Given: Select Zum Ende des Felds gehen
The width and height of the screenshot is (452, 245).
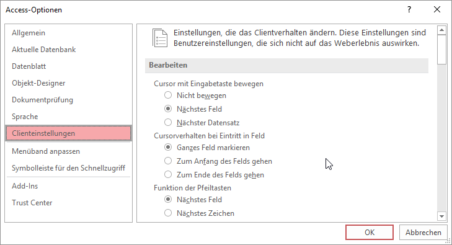Looking at the screenshot, I should click(168, 174).
